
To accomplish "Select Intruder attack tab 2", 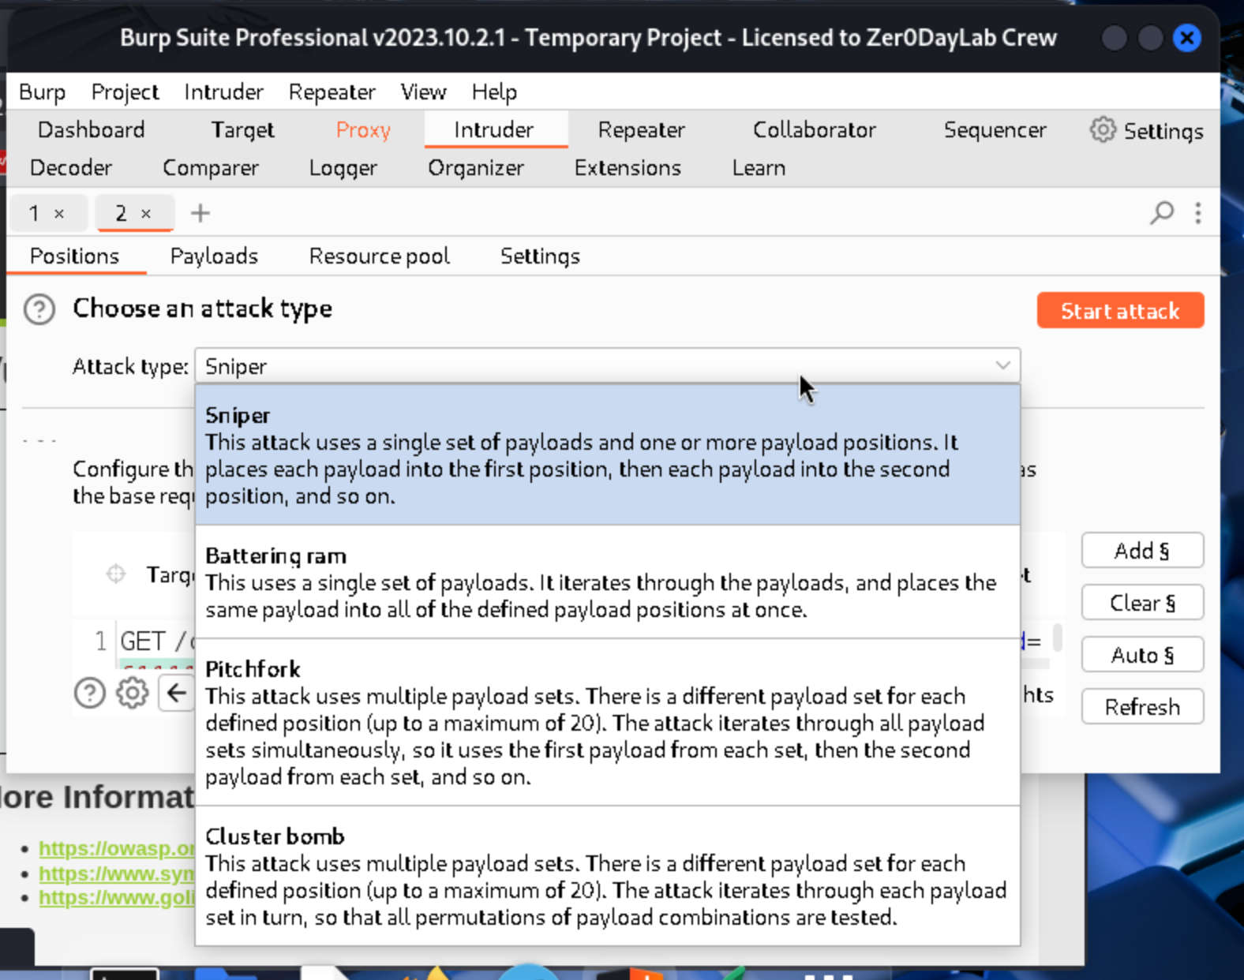I will 121,214.
